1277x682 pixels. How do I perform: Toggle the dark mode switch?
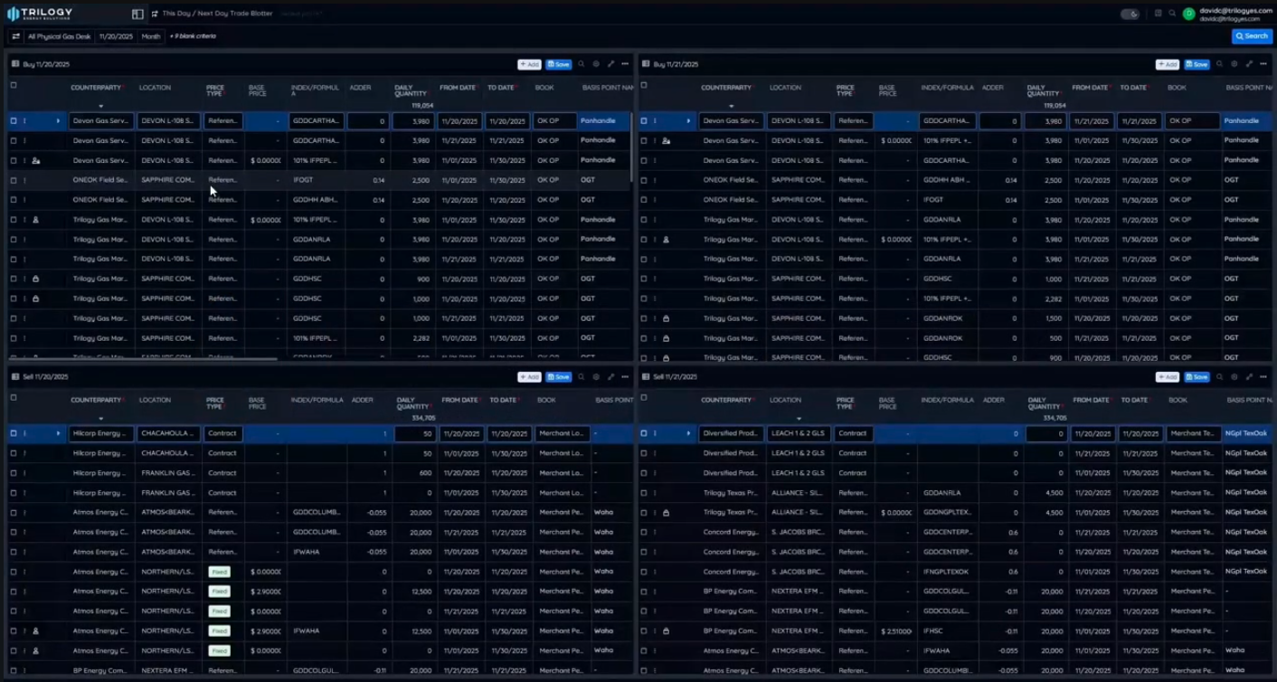point(1130,14)
